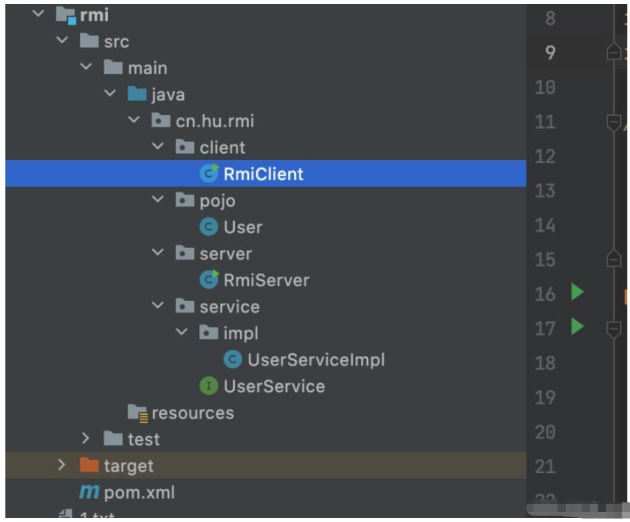Select the service package label
Viewport: 630px width, 522px height.
[230, 306]
